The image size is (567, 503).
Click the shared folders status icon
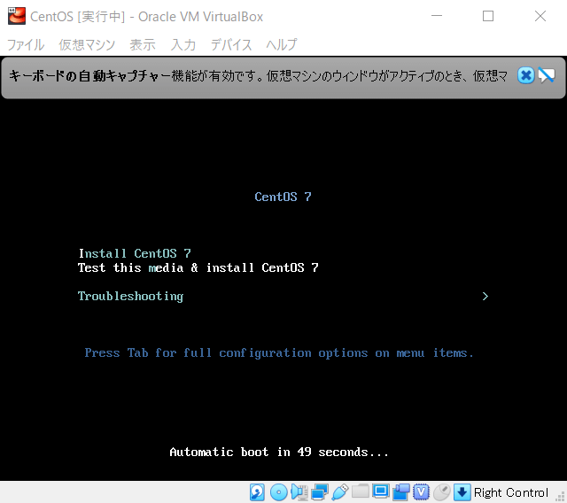pyautogui.click(x=361, y=491)
